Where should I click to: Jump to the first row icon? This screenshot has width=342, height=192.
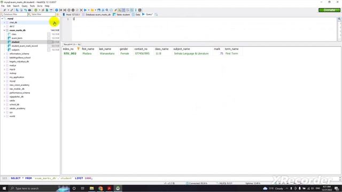tap(60, 10)
